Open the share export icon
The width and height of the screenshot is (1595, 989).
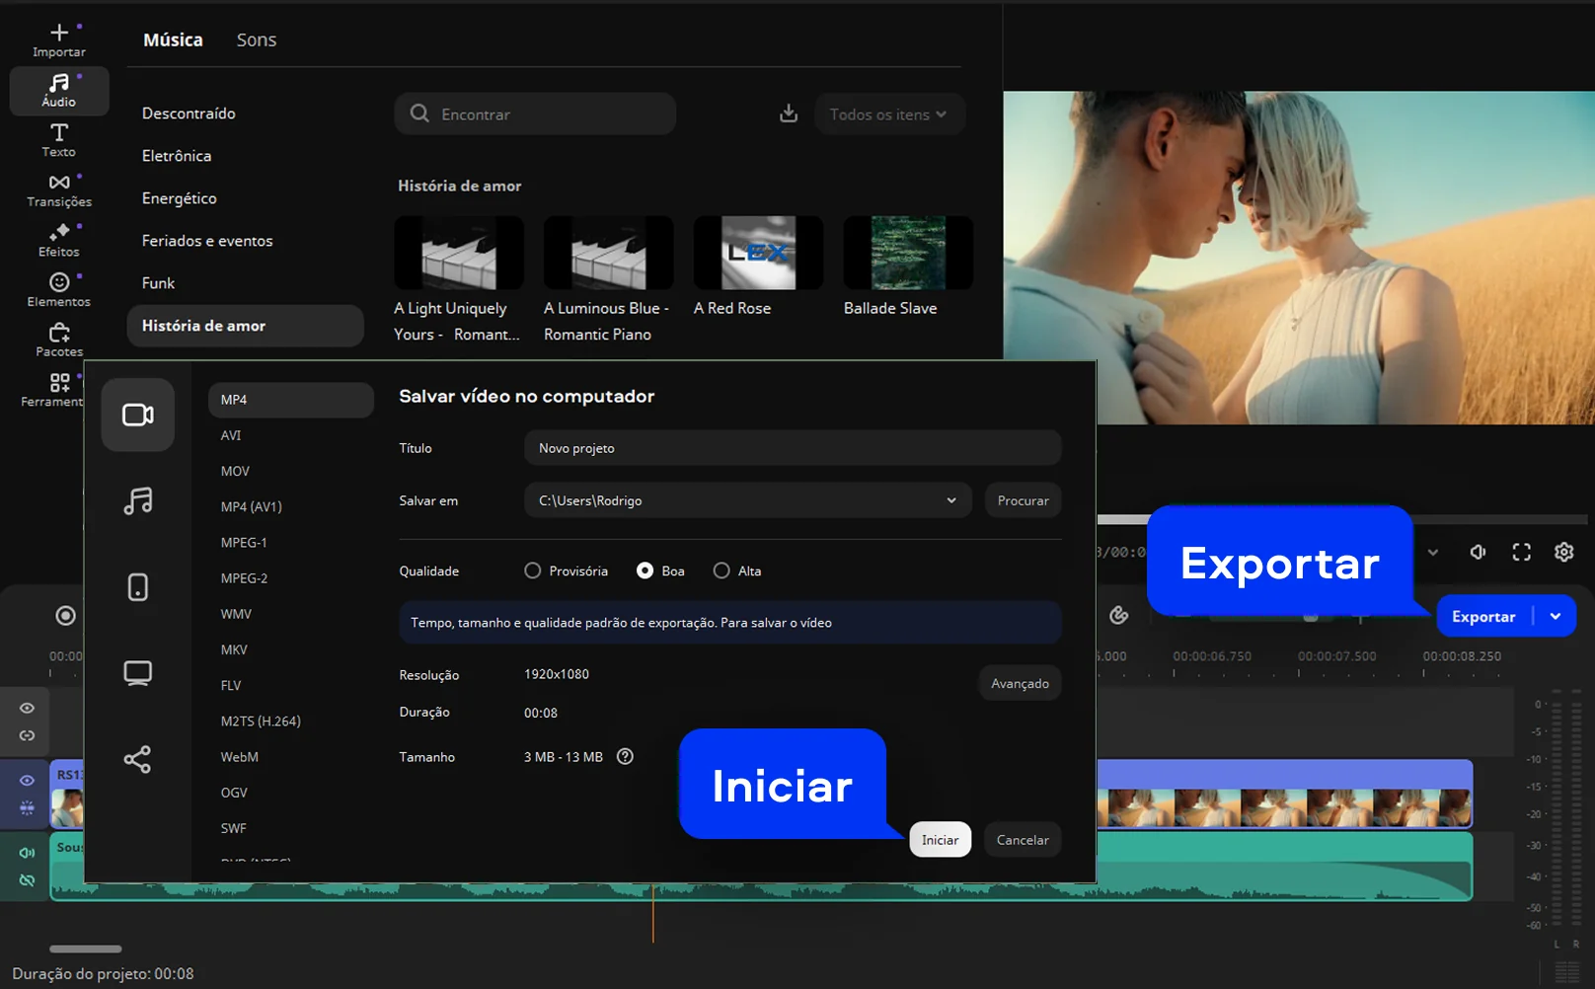[138, 759]
